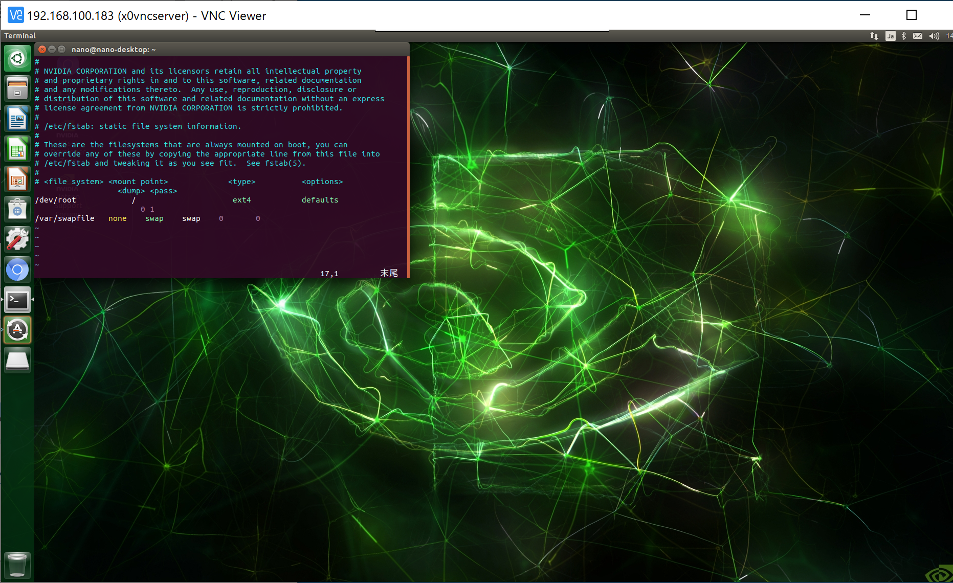Open Ubuntu Software store icon
The height and width of the screenshot is (583, 953).
point(17,209)
